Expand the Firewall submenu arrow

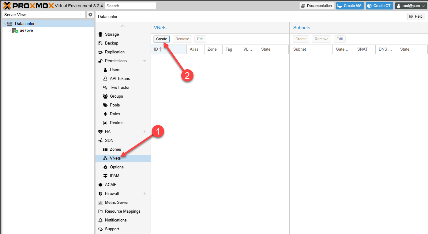click(145, 194)
